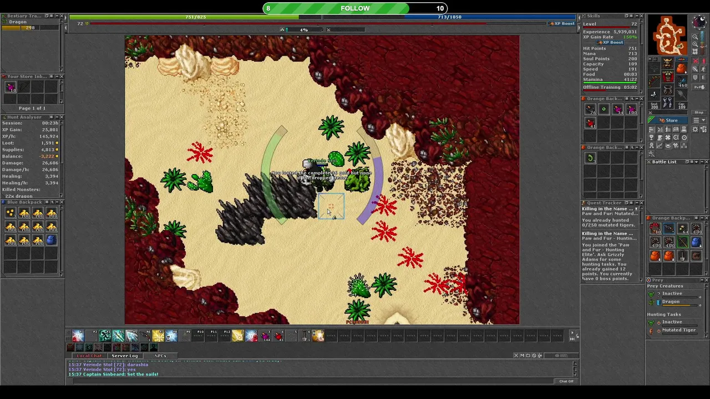Select the red potion stack of 41
710x399 pixels.
coord(590,123)
